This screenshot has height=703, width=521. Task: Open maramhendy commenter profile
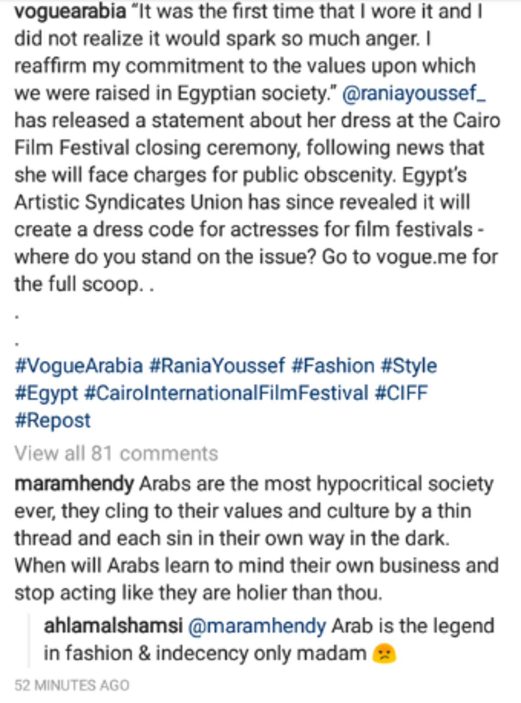tap(74, 484)
